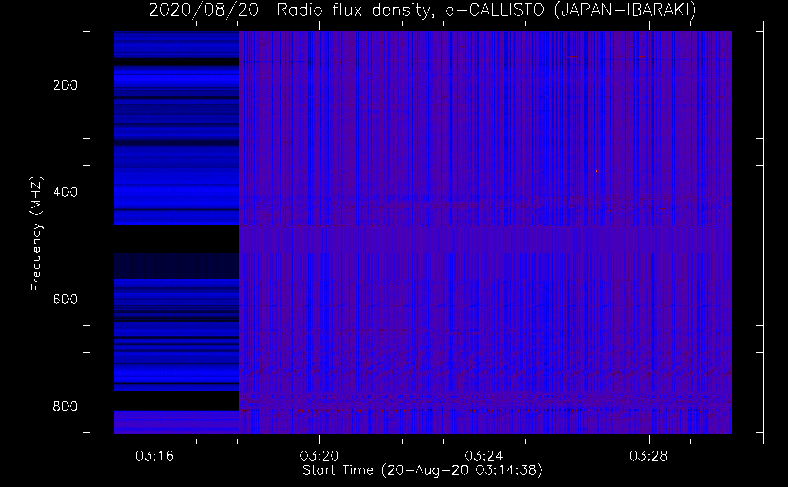This screenshot has width=788, height=487.
Task: Click the 03:16 time tick label
Action: (x=155, y=456)
